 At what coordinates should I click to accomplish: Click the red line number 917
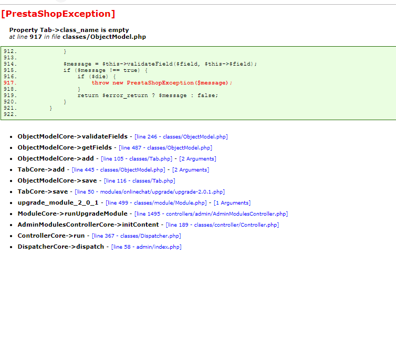pos(10,83)
